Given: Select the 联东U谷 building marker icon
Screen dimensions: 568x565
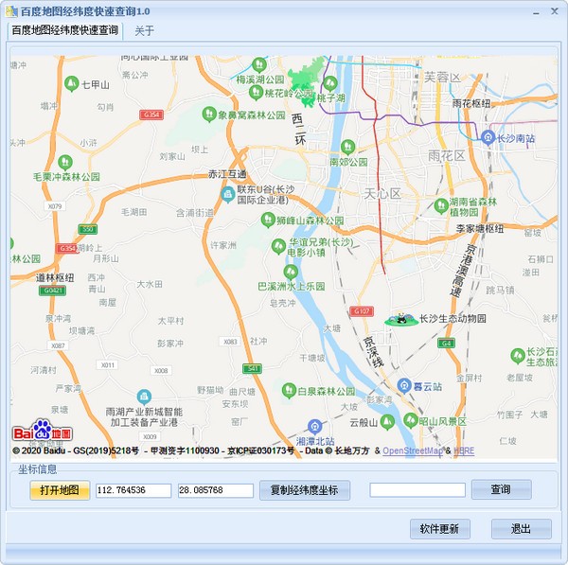Looking at the screenshot, I should [x=228, y=195].
